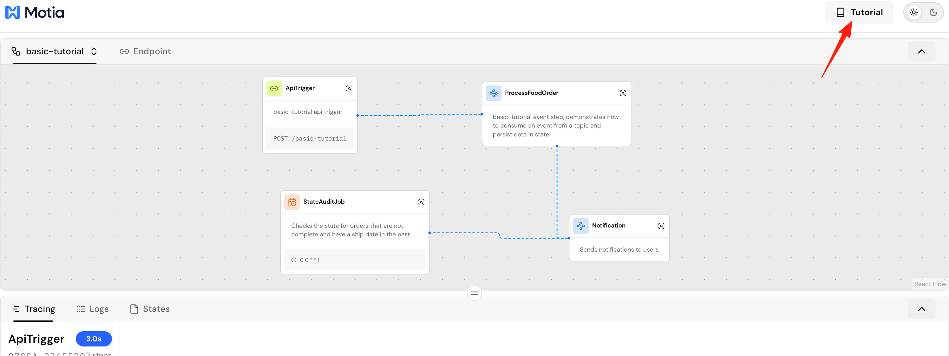Click the Logs tab list icon
The image size is (949, 356).
[x=81, y=309]
